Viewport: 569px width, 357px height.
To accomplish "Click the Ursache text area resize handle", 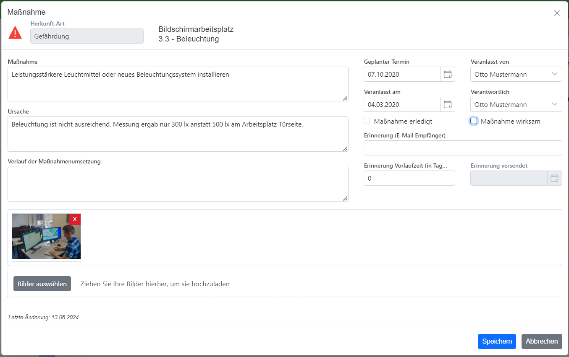I will [x=345, y=148].
